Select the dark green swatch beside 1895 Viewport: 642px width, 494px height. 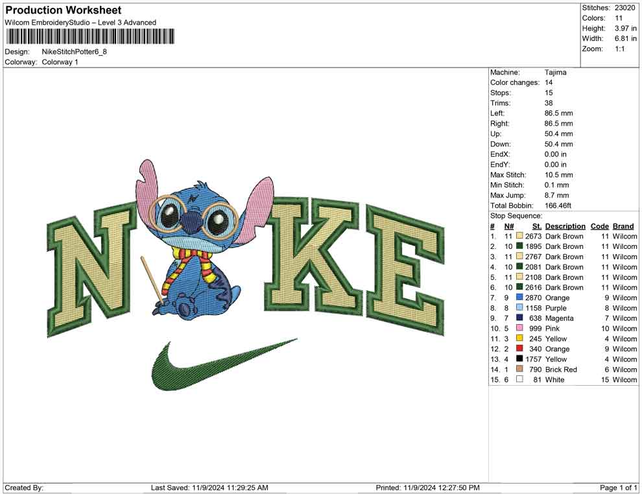point(519,246)
